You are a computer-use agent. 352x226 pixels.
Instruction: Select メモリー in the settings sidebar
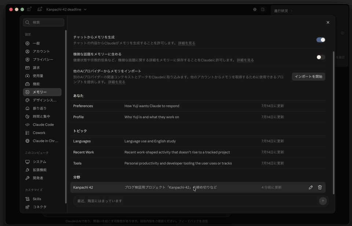click(42, 92)
